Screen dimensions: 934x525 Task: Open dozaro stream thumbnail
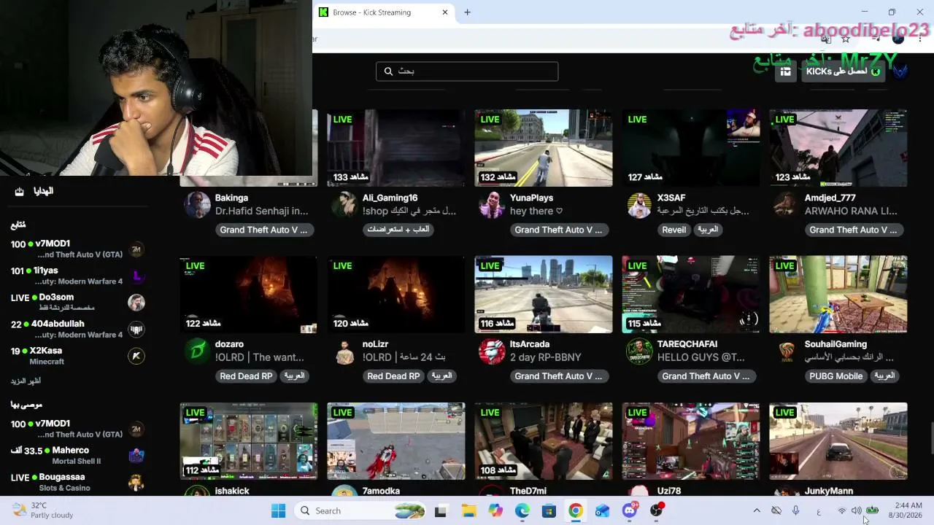click(x=248, y=295)
